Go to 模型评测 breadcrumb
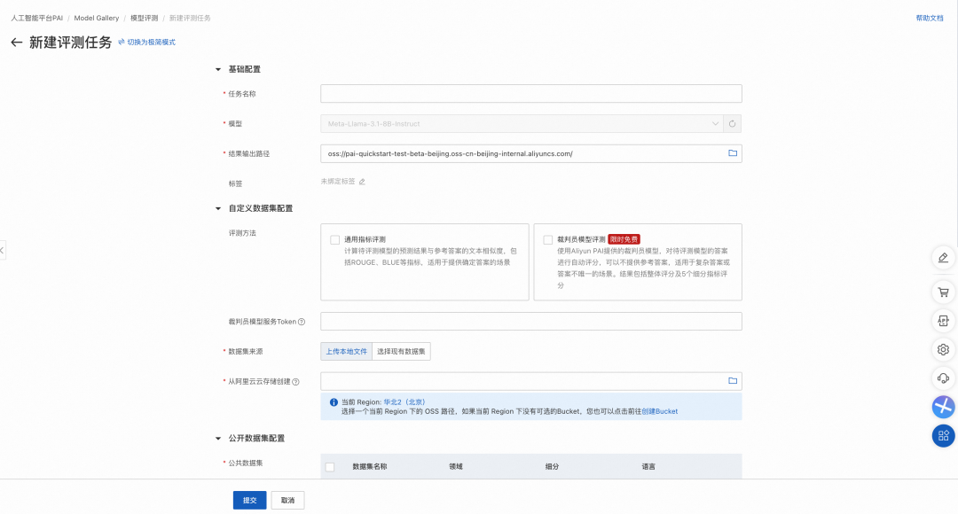The height and width of the screenshot is (514, 958). (x=145, y=19)
